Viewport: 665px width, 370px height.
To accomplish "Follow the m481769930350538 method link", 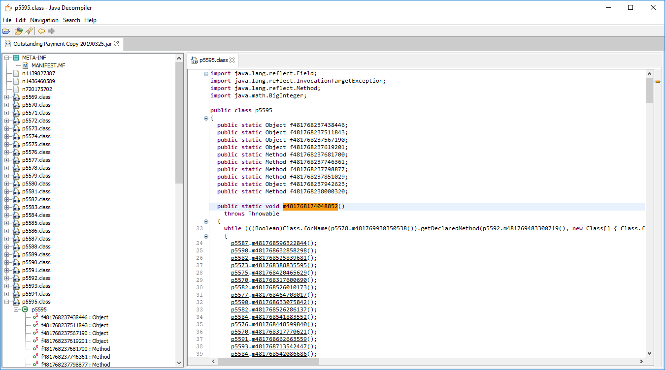I will point(379,228).
